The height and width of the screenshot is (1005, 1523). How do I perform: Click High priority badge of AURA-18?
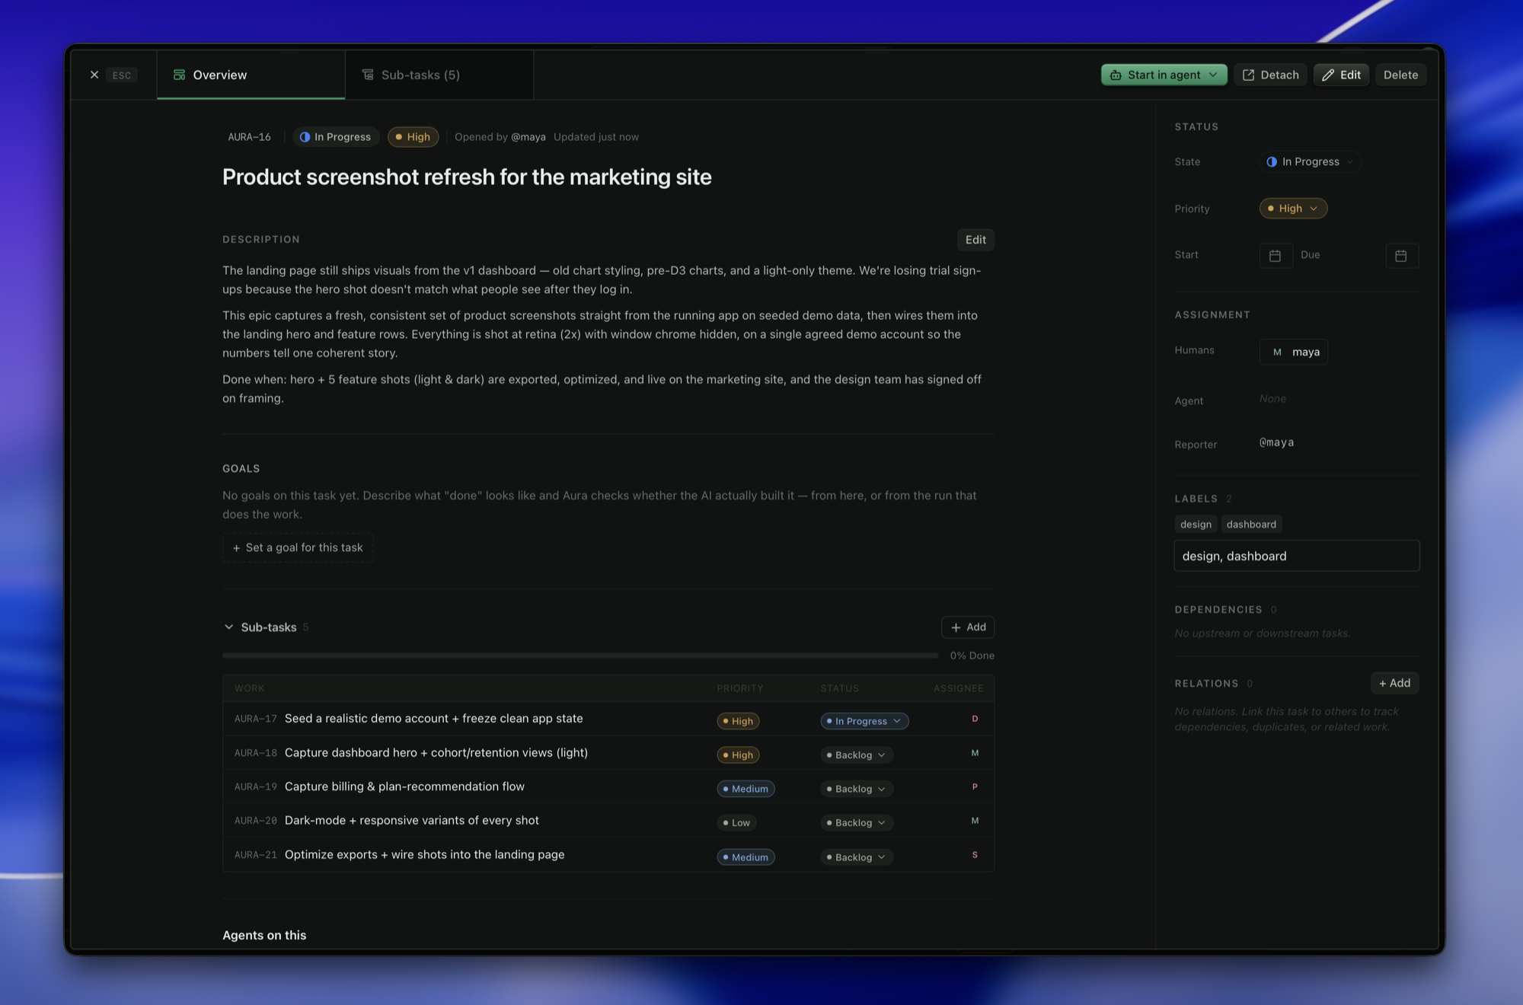coord(738,755)
